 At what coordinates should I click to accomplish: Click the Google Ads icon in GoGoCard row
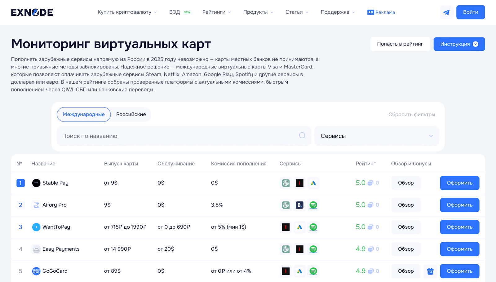[299, 271]
